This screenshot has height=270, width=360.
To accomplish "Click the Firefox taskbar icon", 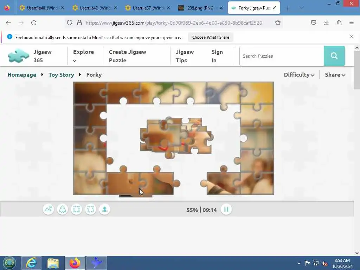I will click(x=75, y=263).
